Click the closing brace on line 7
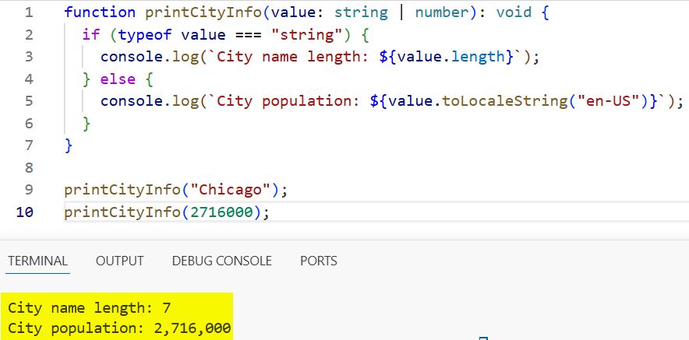The image size is (689, 340). coord(69,145)
